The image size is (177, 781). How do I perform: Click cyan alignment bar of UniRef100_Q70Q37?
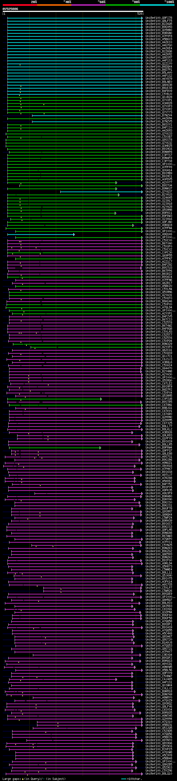[x=102, y=192]
